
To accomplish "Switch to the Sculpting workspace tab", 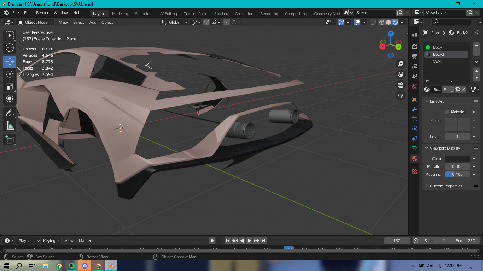I will tap(143, 14).
